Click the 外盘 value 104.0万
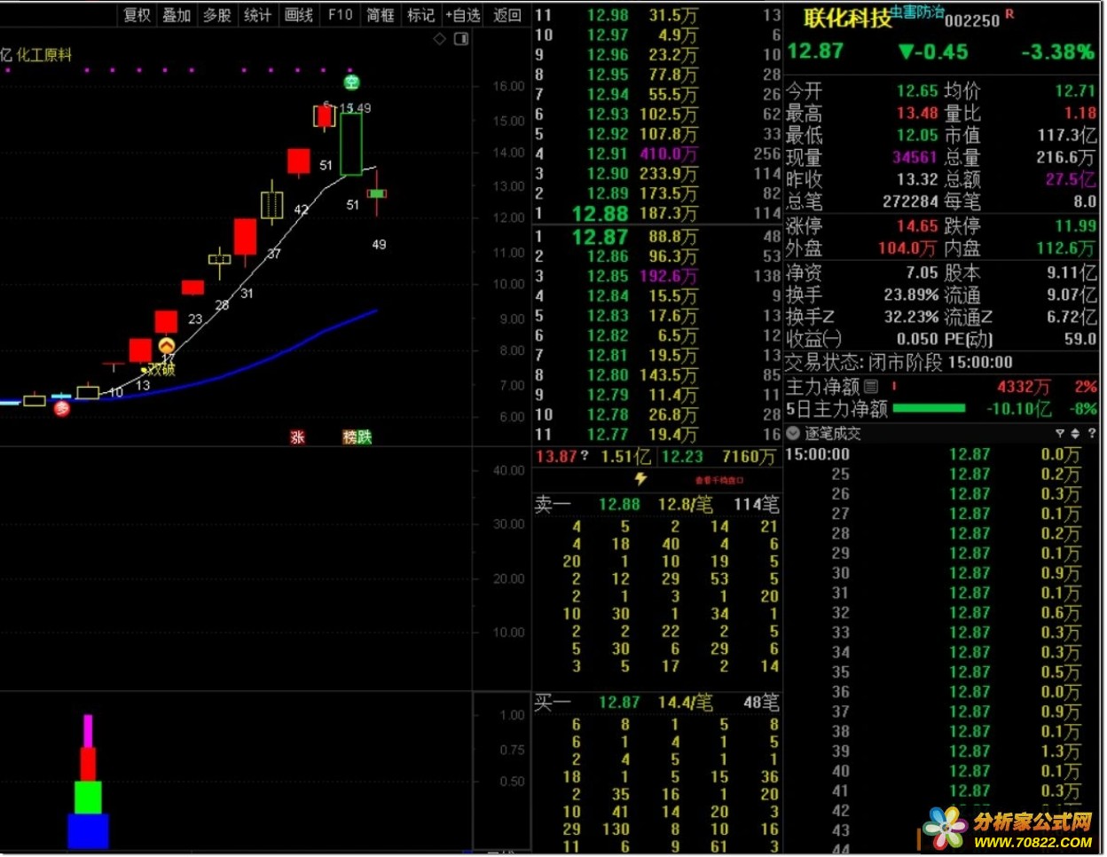The image size is (1107, 857). 907,248
